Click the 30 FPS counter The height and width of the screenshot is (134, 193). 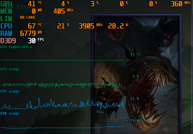click(36, 40)
